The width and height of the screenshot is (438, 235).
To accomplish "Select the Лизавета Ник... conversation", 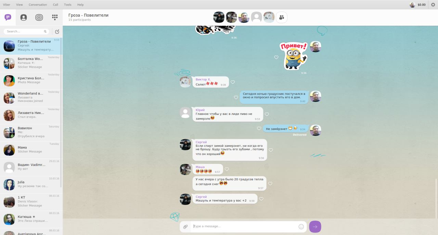I will tap(30, 115).
